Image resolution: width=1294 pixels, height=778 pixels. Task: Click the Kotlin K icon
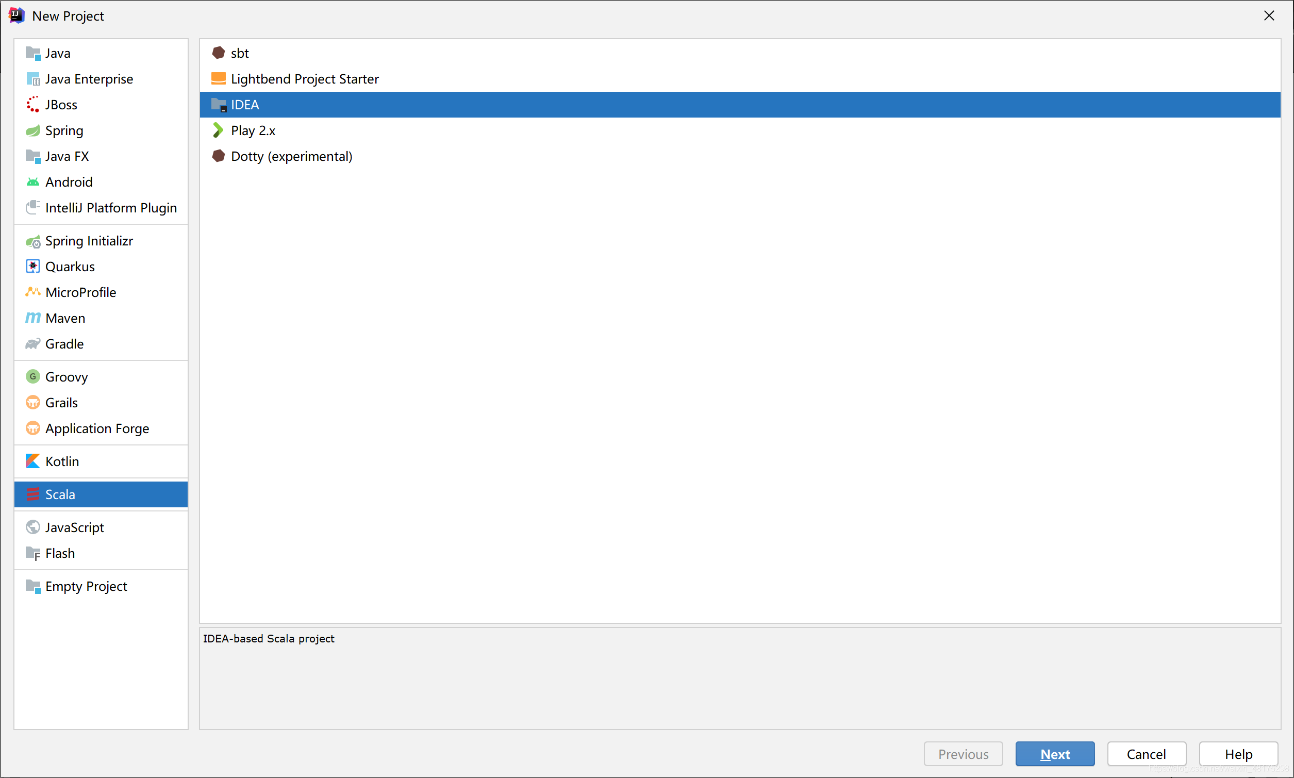click(33, 461)
